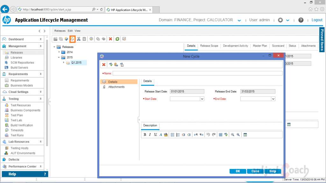Open the text highlight color tool
326x183 pixels.
click(166, 135)
